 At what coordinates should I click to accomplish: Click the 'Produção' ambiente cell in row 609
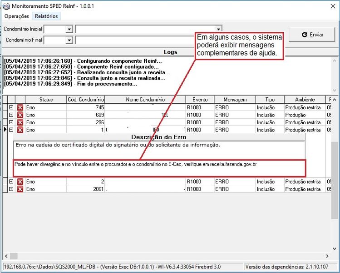[305, 115]
